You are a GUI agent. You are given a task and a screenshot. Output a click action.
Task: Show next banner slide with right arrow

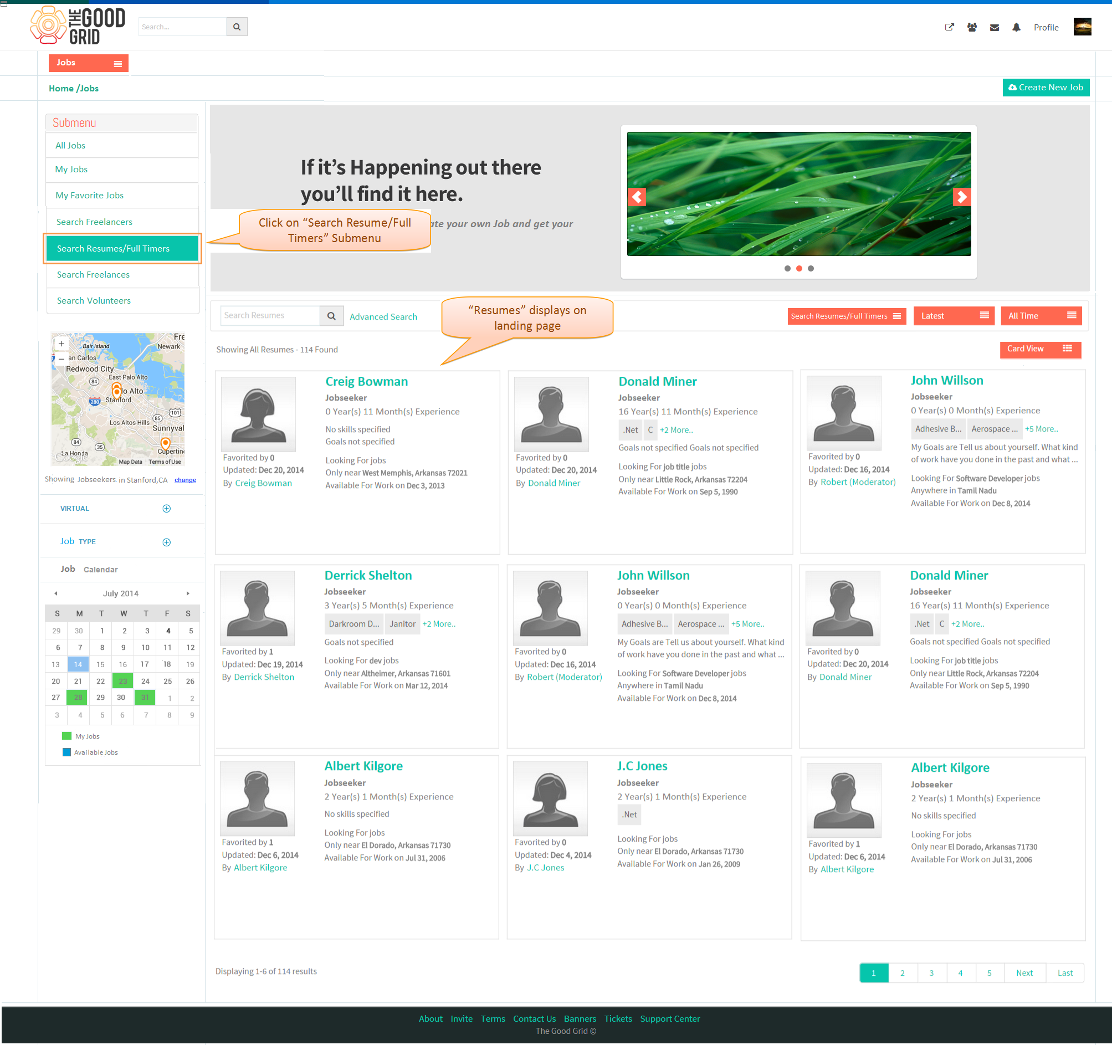pos(961,197)
